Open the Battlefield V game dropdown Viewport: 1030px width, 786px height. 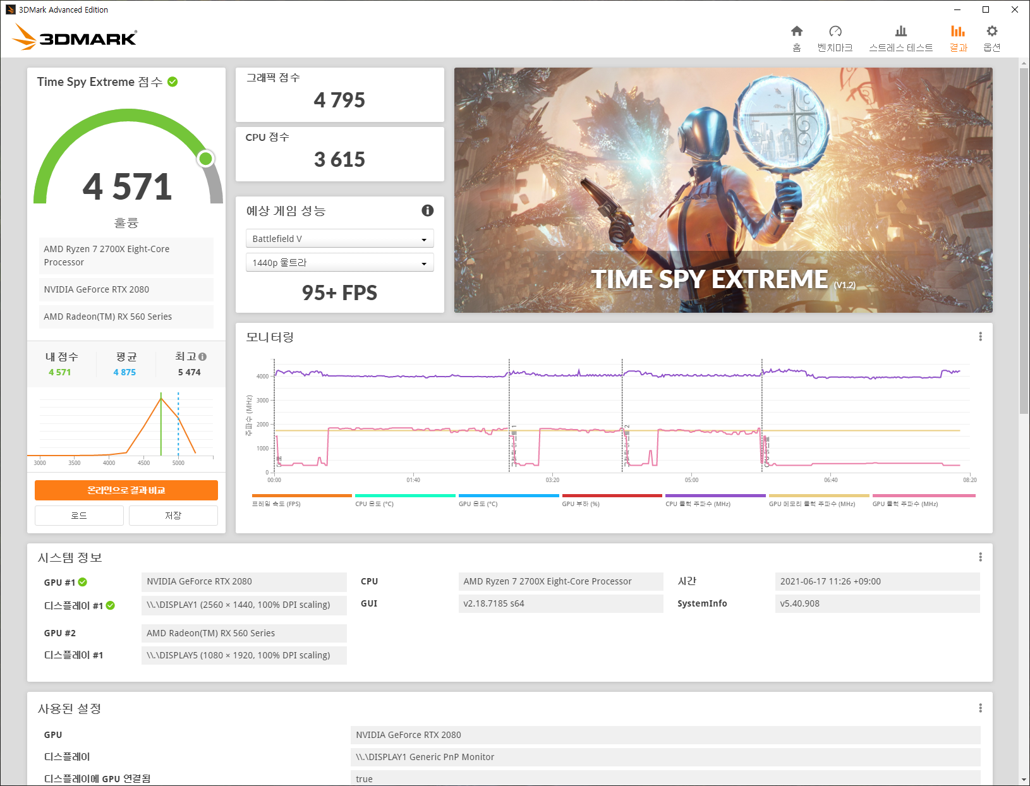[x=339, y=239]
